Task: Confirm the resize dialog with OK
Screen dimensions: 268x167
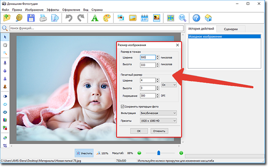Action: [139, 131]
